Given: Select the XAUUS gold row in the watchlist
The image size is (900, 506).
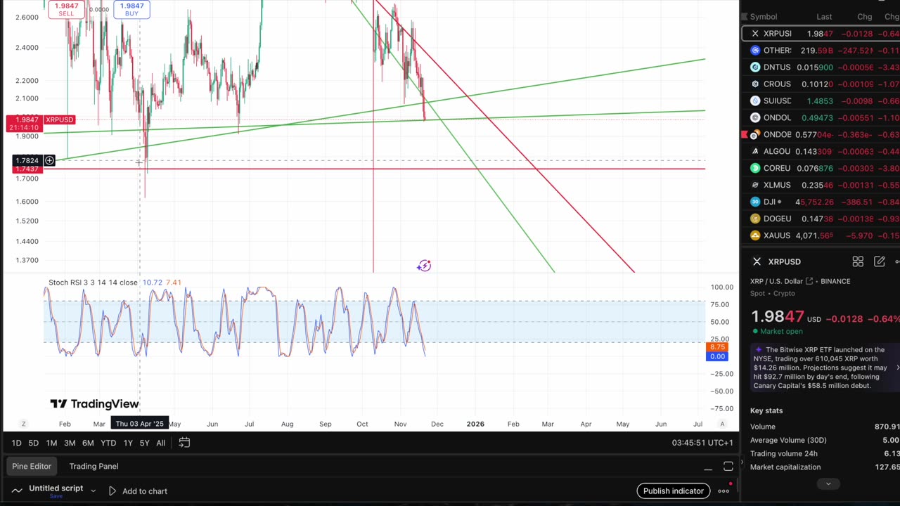Looking at the screenshot, I should (821, 236).
